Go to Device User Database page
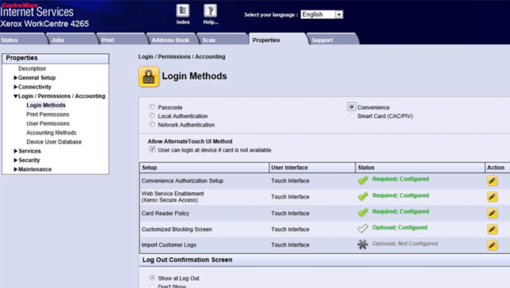 [x=54, y=142]
